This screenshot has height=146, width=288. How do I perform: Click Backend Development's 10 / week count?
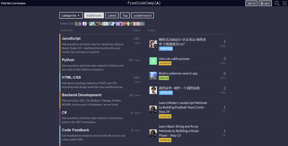pyautogui.click(x=135, y=95)
